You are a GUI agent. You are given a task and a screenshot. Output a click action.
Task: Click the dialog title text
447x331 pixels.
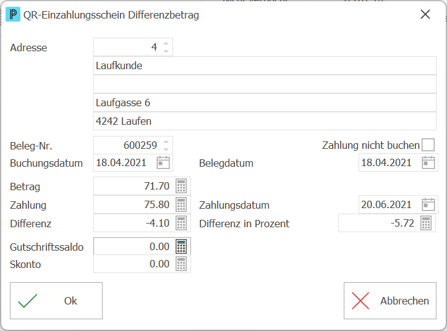coord(111,15)
